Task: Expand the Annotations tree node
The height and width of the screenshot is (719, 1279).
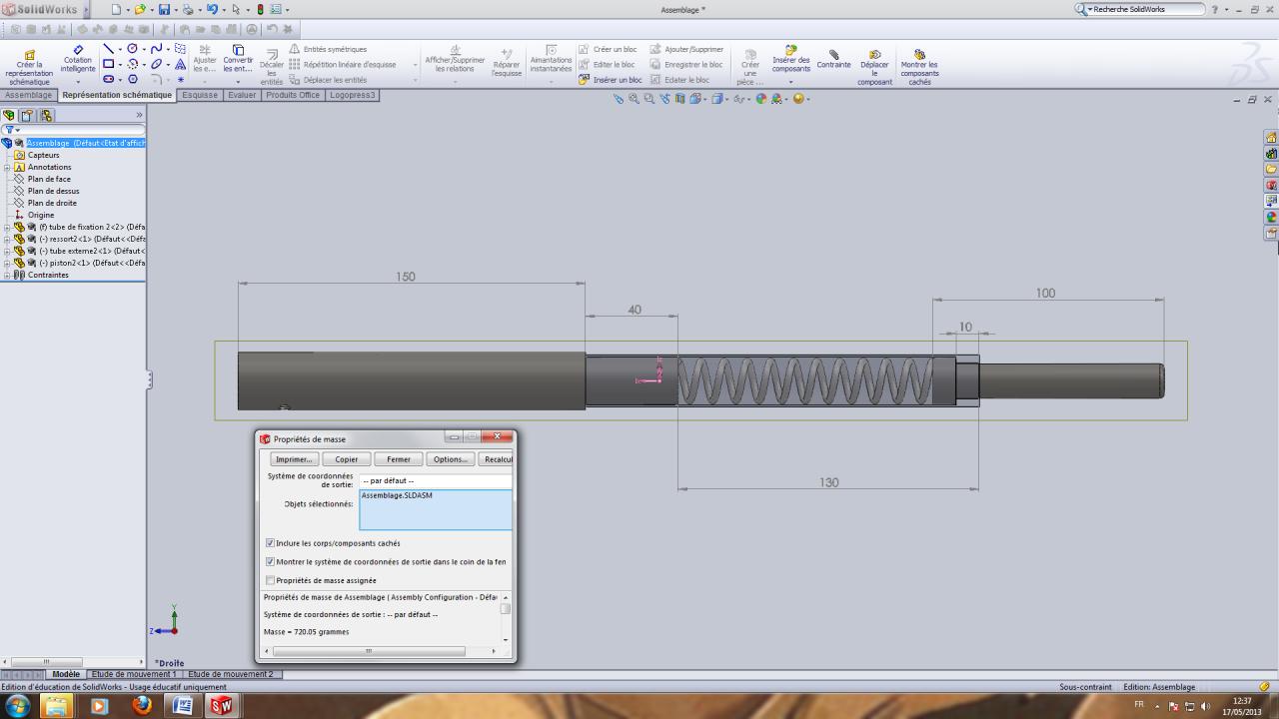Action: pyautogui.click(x=7, y=167)
